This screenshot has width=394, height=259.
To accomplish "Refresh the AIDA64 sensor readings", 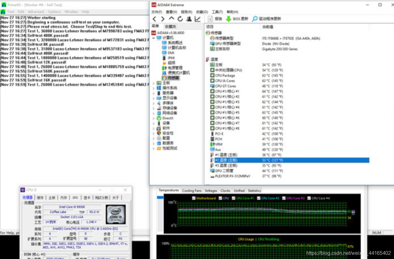I will (180, 19).
